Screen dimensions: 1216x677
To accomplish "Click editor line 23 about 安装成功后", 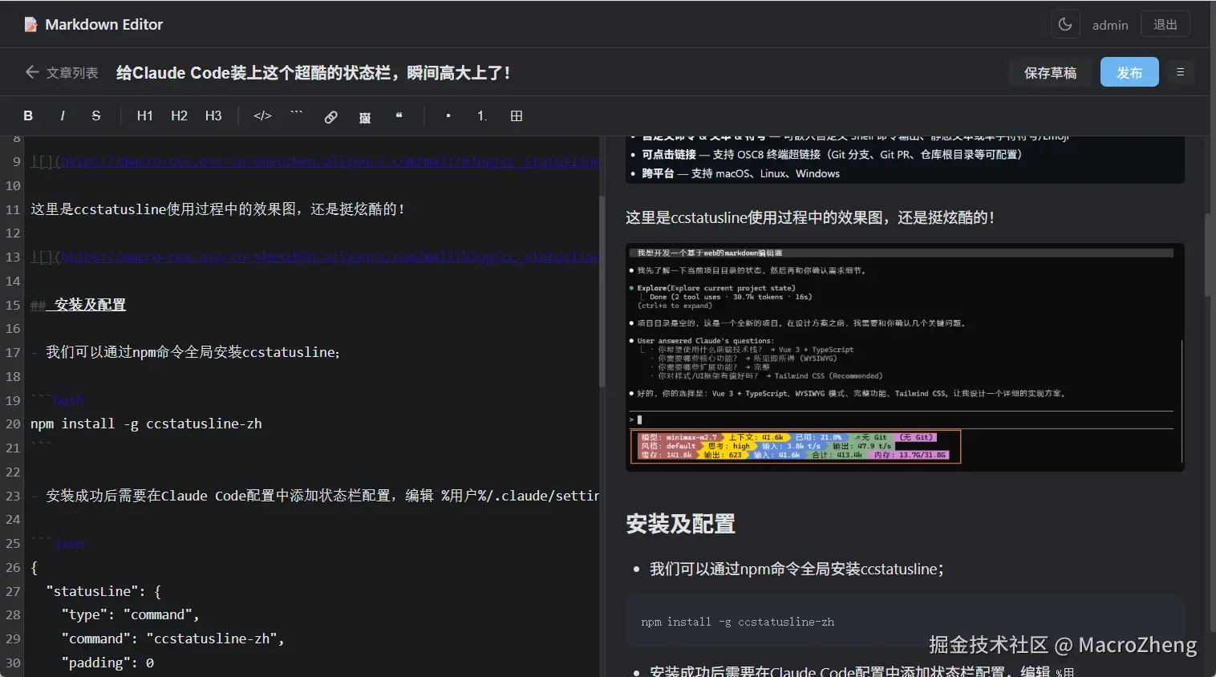I will (x=315, y=496).
